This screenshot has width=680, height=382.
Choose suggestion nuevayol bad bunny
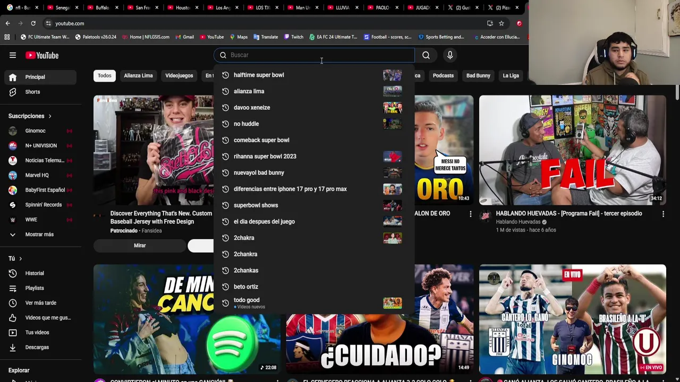pos(313,172)
